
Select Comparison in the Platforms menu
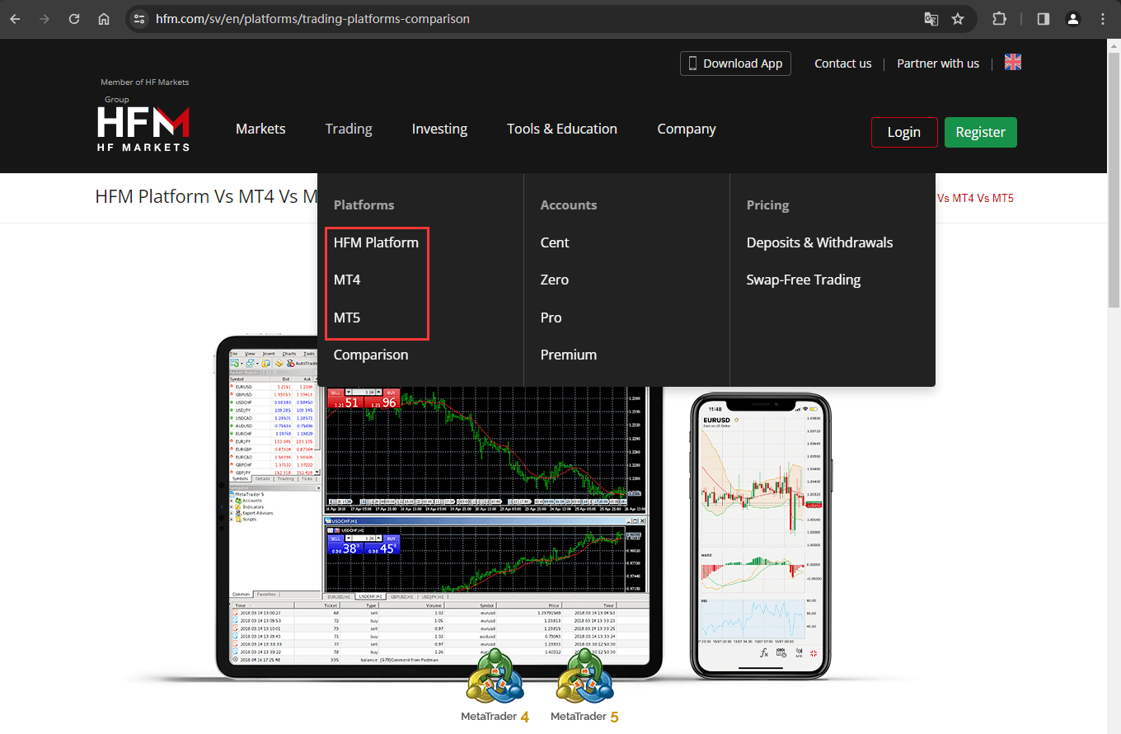371,355
